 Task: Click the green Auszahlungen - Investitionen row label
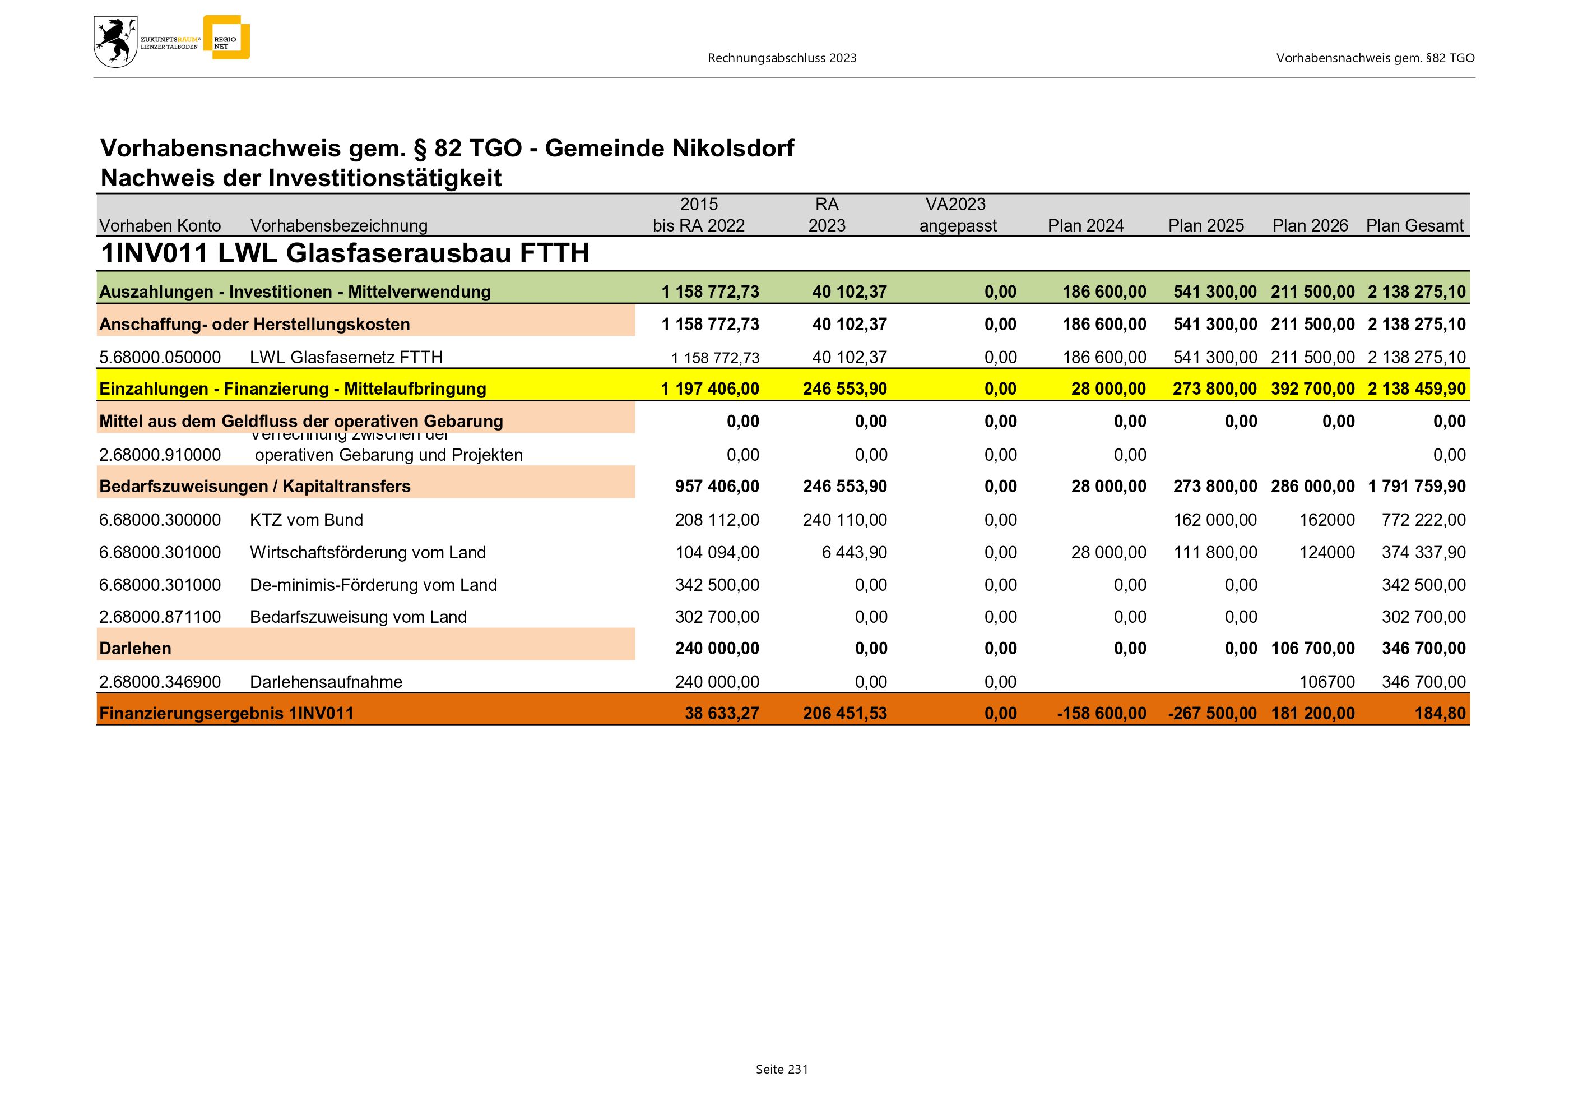(x=295, y=292)
